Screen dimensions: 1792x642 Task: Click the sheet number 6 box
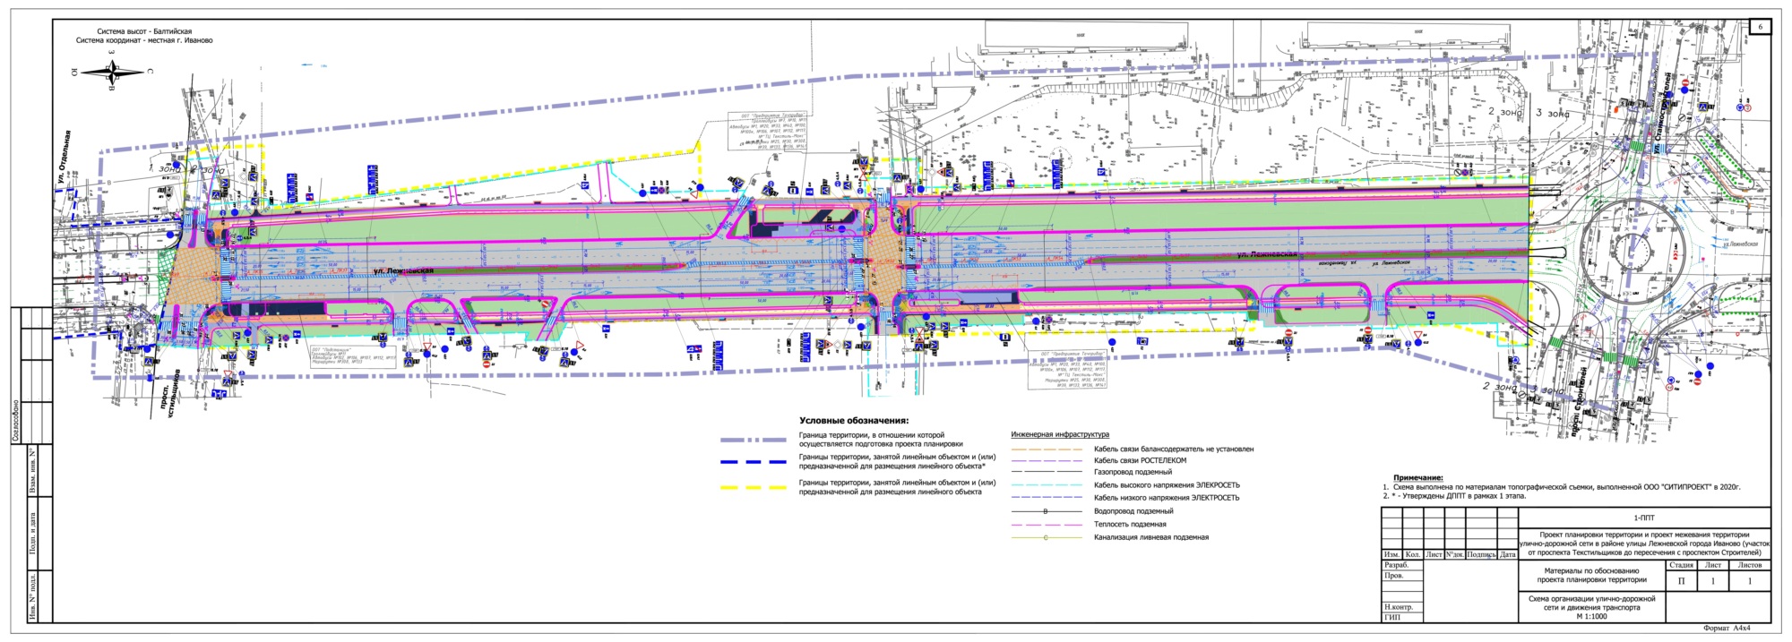pos(1759,27)
